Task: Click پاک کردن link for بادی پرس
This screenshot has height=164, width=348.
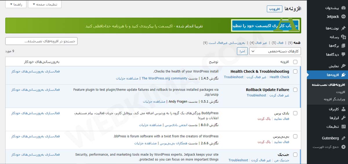Action: point(264,119)
